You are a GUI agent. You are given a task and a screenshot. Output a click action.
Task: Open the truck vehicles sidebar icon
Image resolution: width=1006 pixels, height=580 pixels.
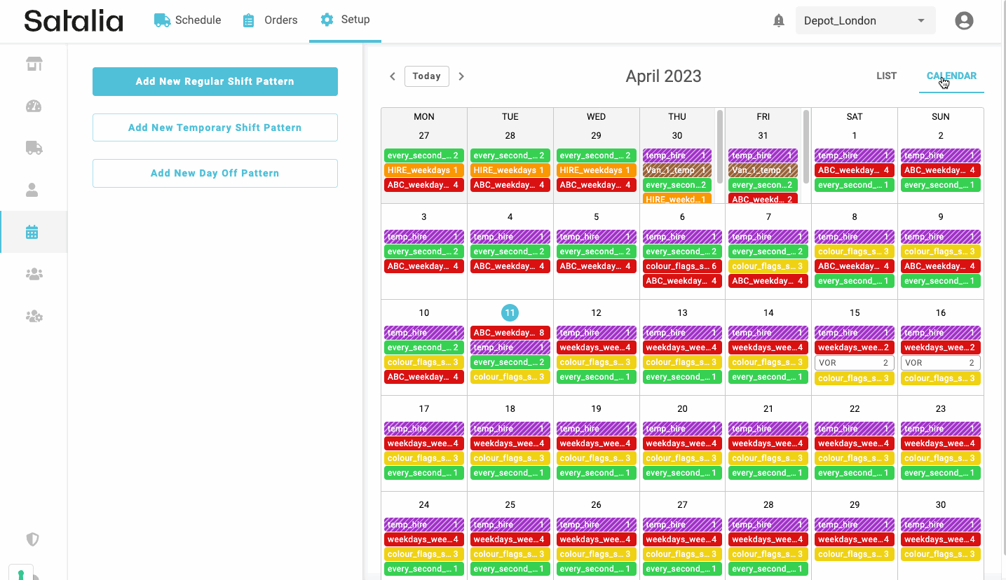pos(34,148)
